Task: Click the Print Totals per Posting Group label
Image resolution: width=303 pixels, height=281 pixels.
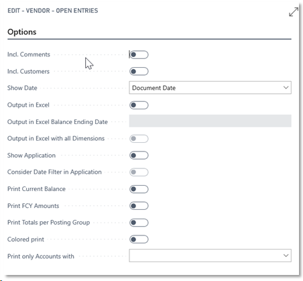Action: coord(49,223)
